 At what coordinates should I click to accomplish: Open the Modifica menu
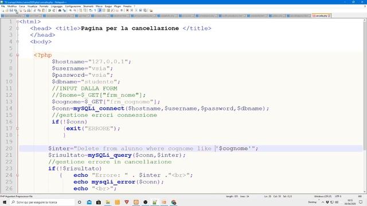11,6
